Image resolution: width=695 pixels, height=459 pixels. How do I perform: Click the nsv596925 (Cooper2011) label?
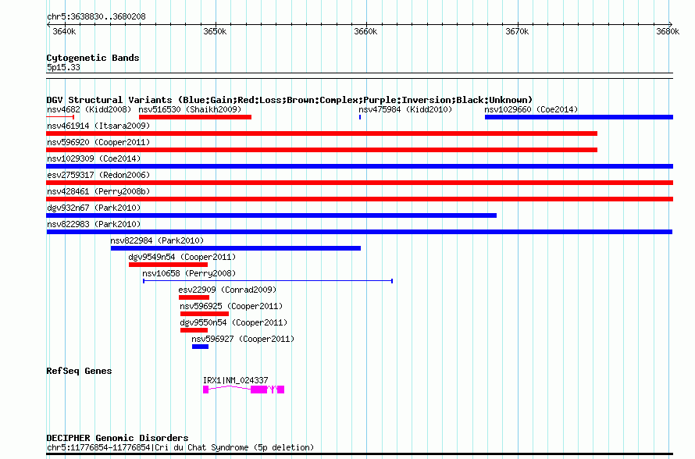coord(231,306)
